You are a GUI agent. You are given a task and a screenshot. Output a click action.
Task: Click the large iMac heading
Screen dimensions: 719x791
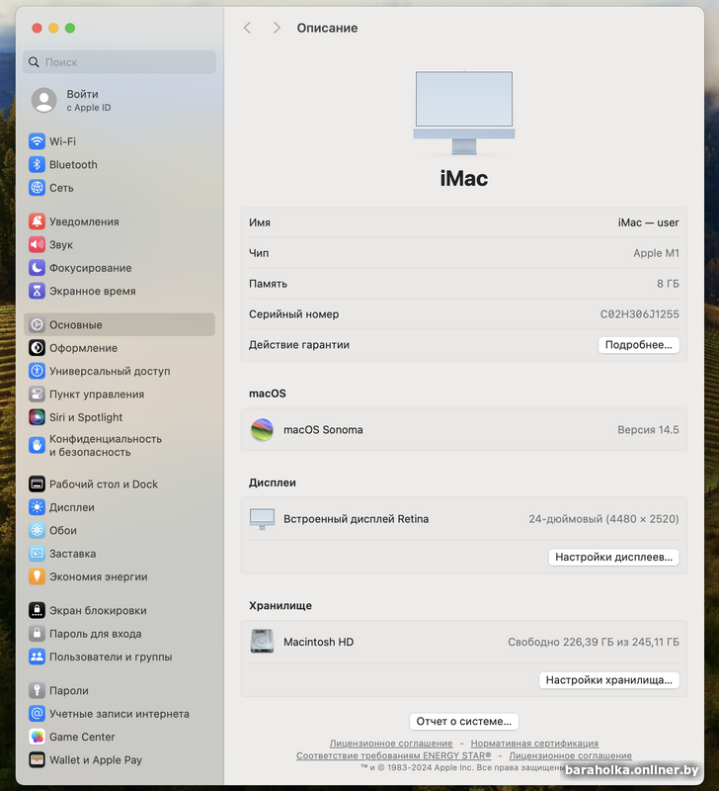pos(464,179)
